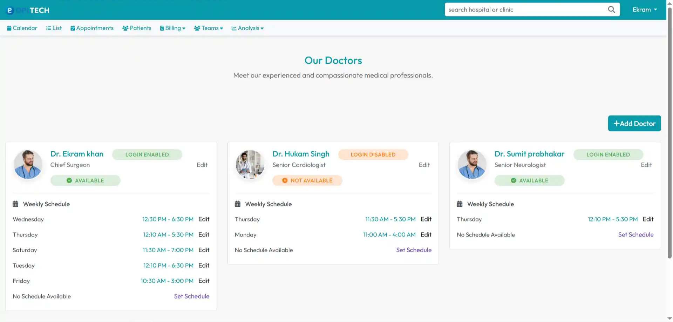
Task: Click Dr. Ekram's LOGIN ENABLED badge
Action: coord(147,155)
